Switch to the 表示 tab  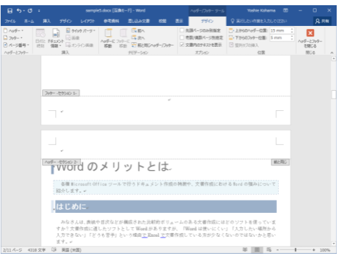(x=179, y=21)
